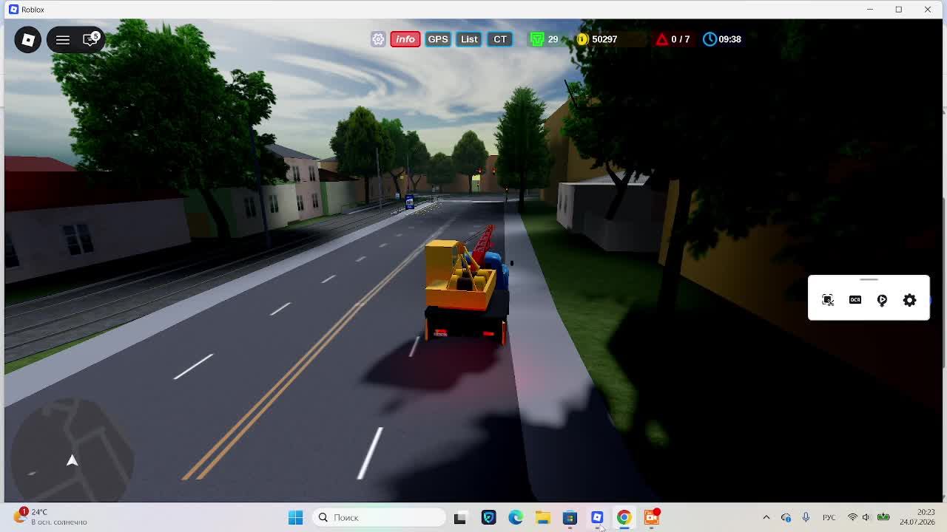Open the game settings gear next to info
The height and width of the screenshot is (532, 947).
tap(378, 39)
